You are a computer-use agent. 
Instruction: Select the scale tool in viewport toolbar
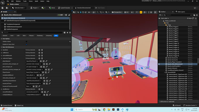[86, 12]
